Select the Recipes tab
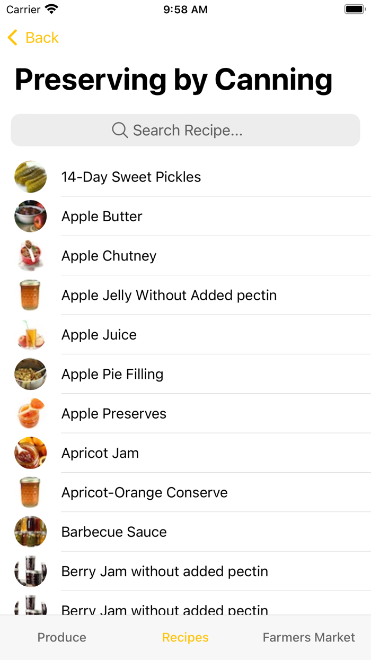 click(x=185, y=637)
